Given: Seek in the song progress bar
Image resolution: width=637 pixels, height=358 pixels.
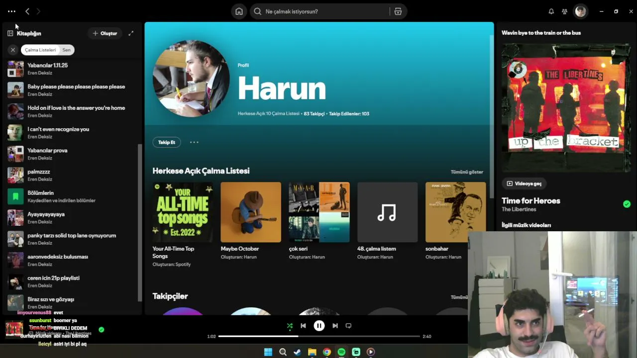Looking at the screenshot, I should coord(319,337).
